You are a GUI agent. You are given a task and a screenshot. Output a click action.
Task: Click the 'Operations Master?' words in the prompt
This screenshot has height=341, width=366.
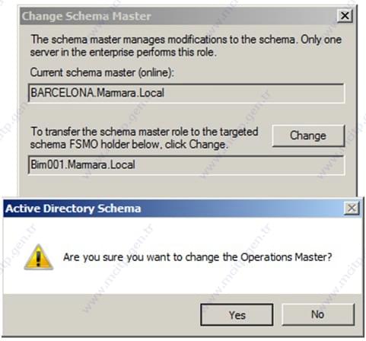286,257
